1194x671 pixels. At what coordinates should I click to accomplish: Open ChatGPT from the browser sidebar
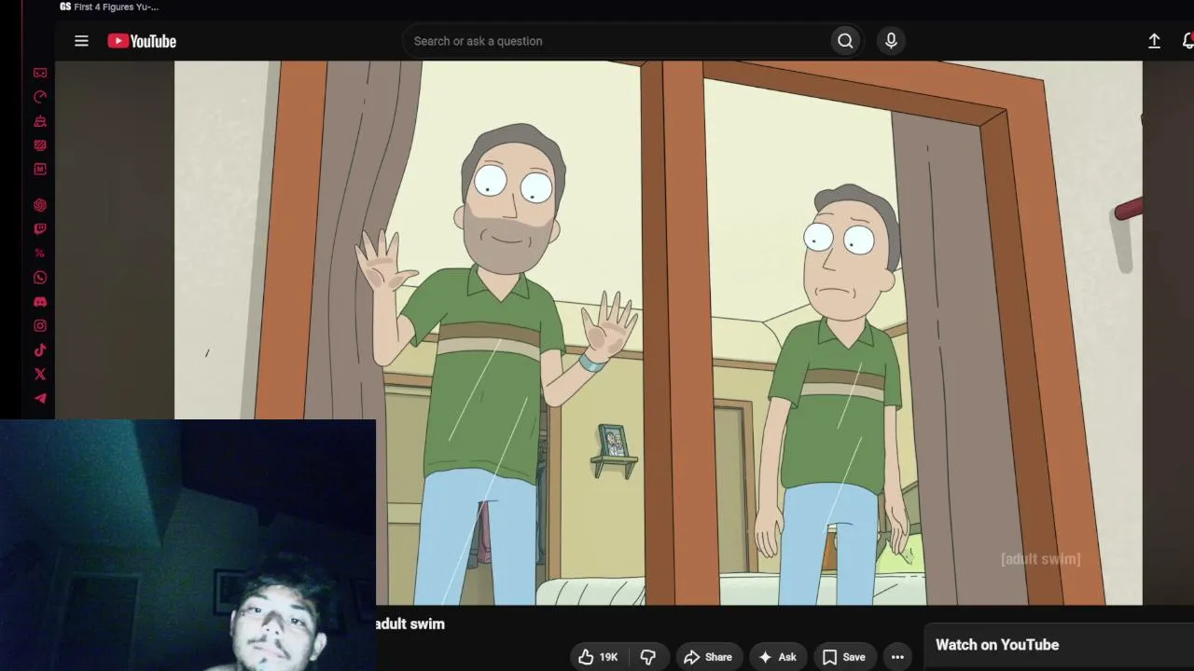[40, 205]
